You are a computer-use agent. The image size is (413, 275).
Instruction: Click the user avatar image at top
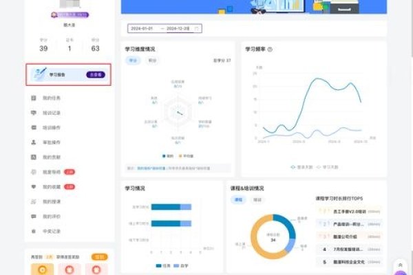tap(70, 3)
